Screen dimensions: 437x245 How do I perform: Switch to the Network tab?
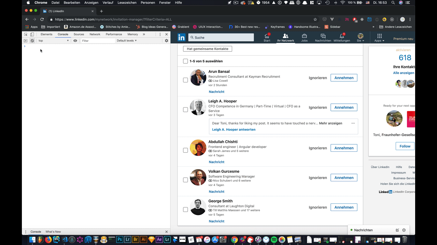(95, 34)
